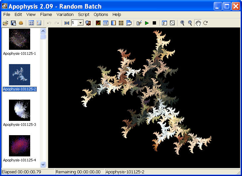Click the Elapsed time status text
This screenshot has width=242, height=176.
pos(22,172)
